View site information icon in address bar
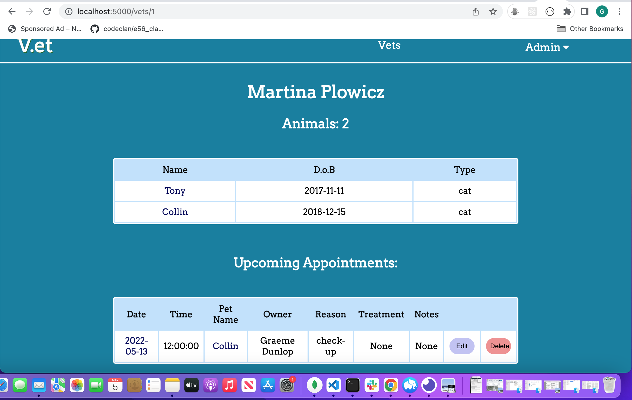The width and height of the screenshot is (632, 400). pos(69,11)
